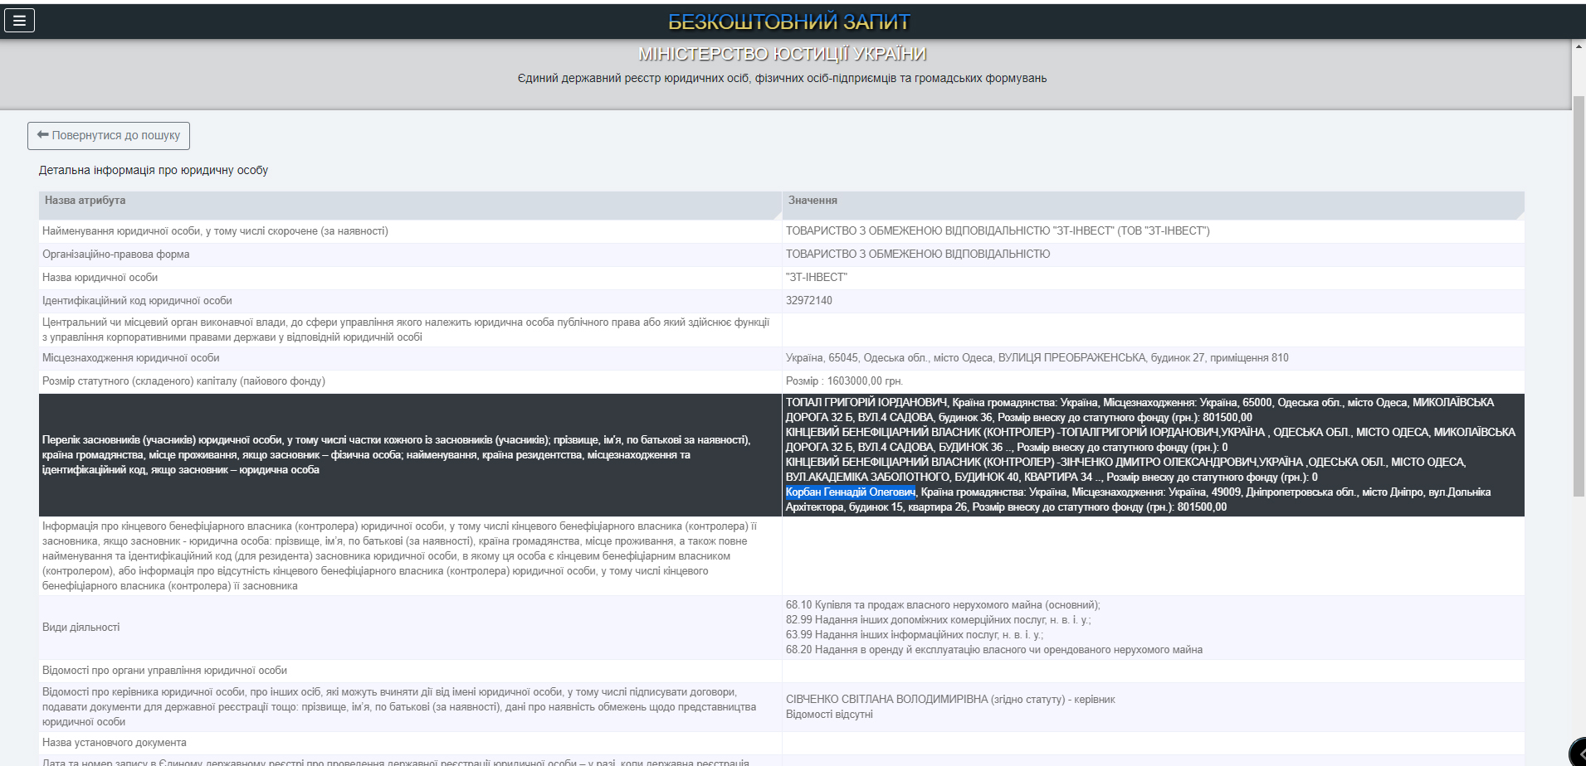The width and height of the screenshot is (1586, 766).
Task: Click the 'Назва установчого документа' row
Action: point(115,743)
